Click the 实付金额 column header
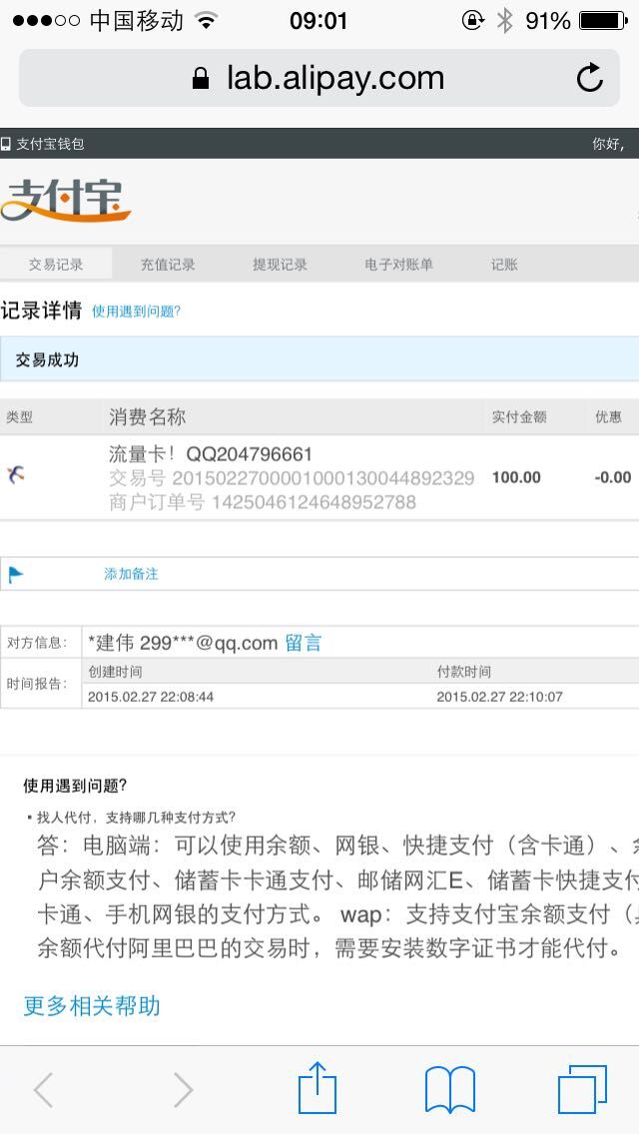The image size is (639, 1134). (519, 417)
